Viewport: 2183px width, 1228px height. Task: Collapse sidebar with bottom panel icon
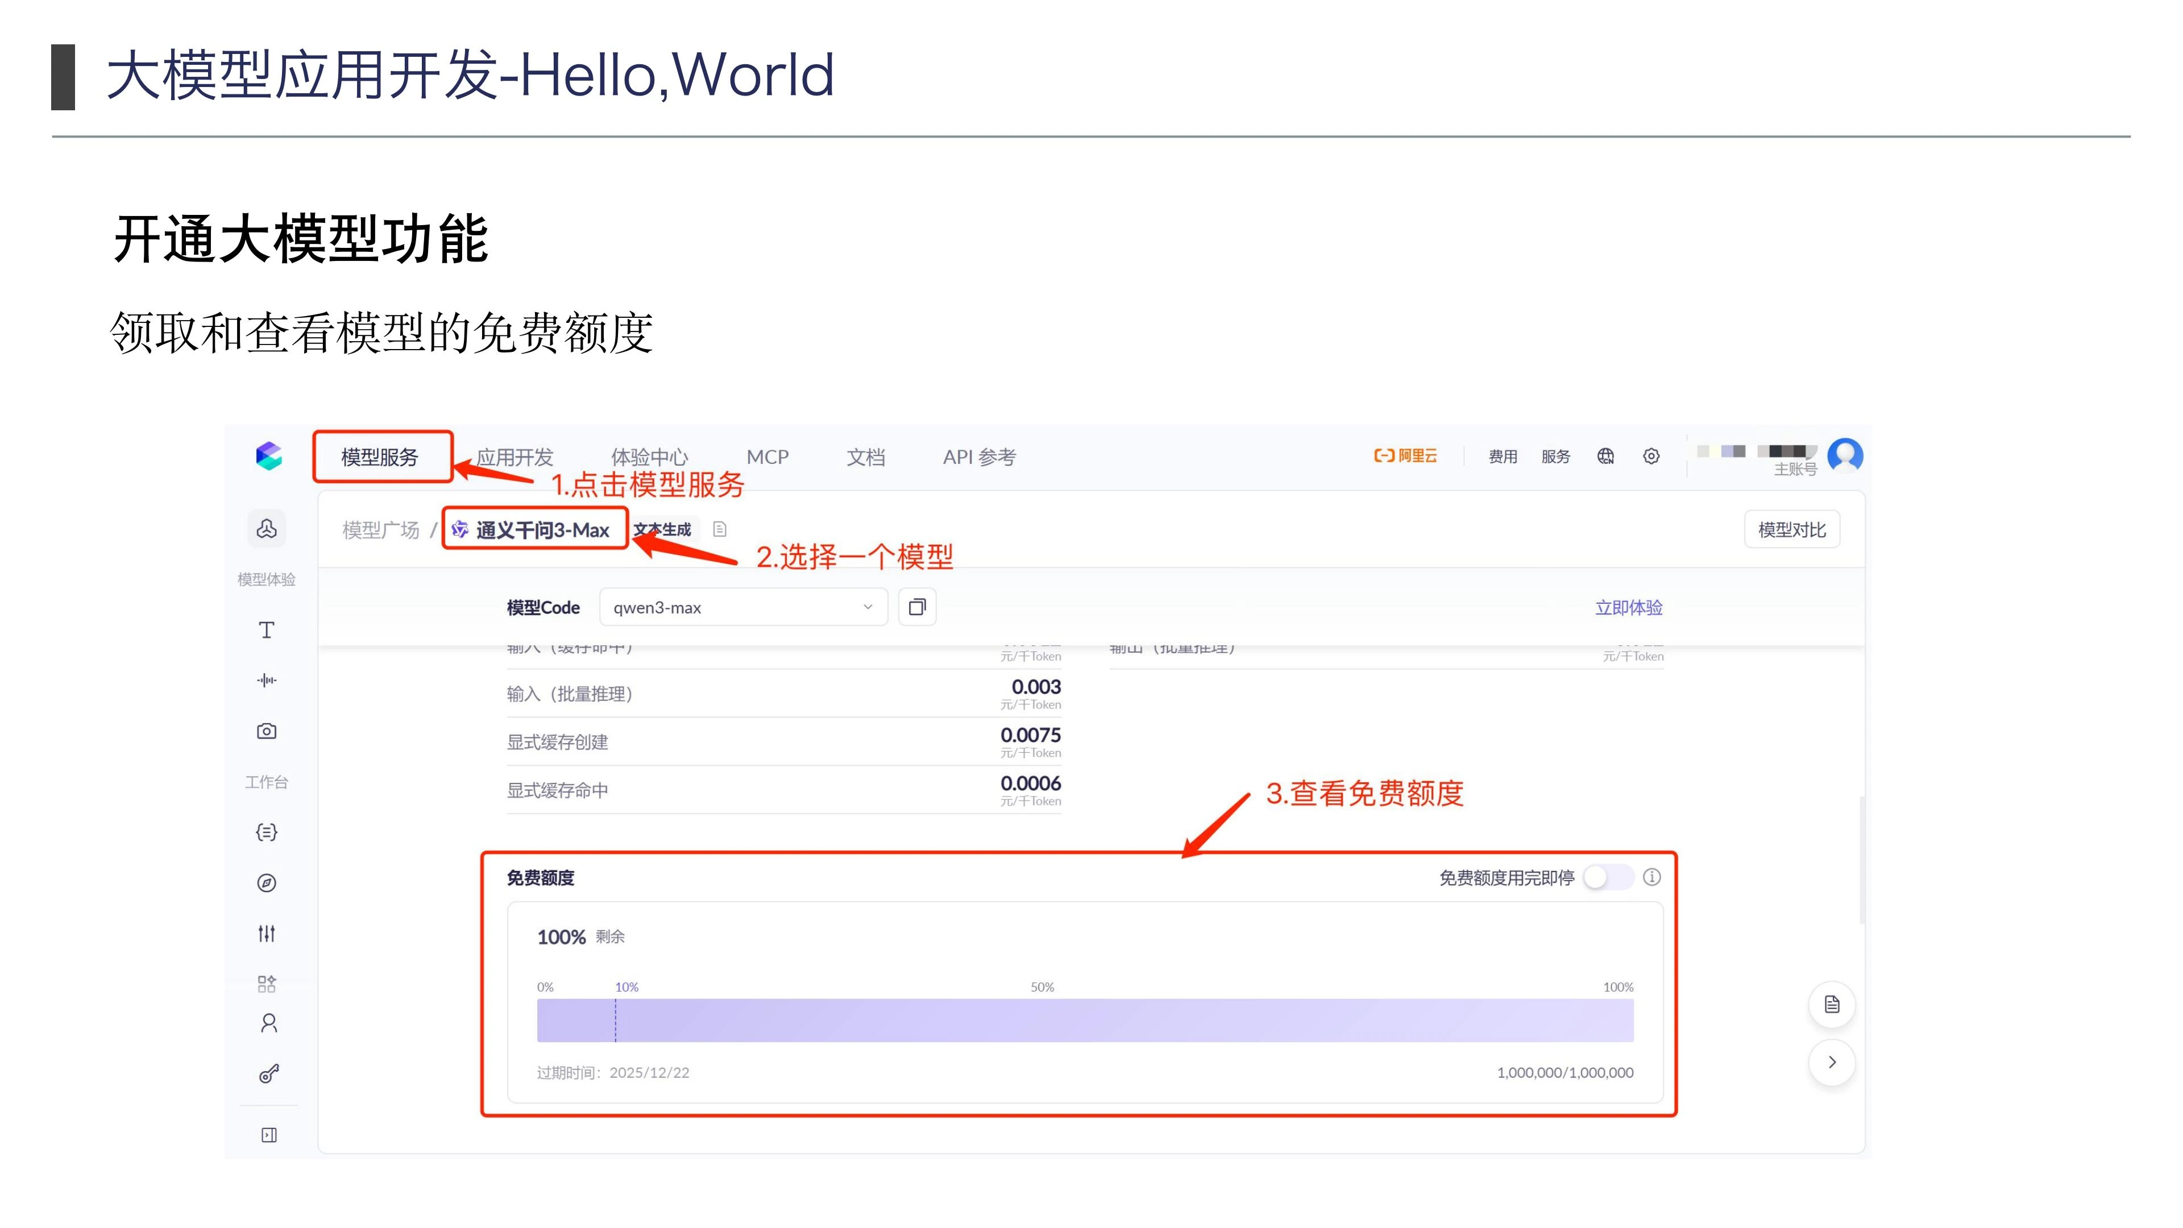click(x=269, y=1135)
